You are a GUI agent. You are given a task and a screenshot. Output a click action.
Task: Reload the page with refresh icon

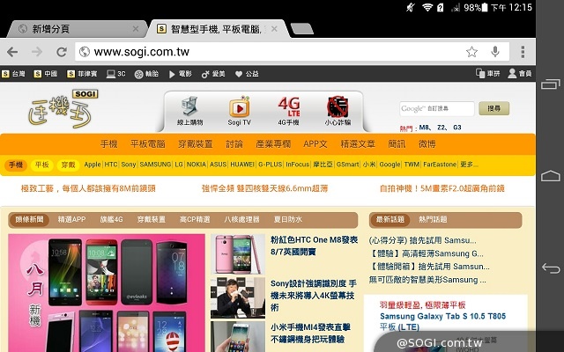click(62, 52)
